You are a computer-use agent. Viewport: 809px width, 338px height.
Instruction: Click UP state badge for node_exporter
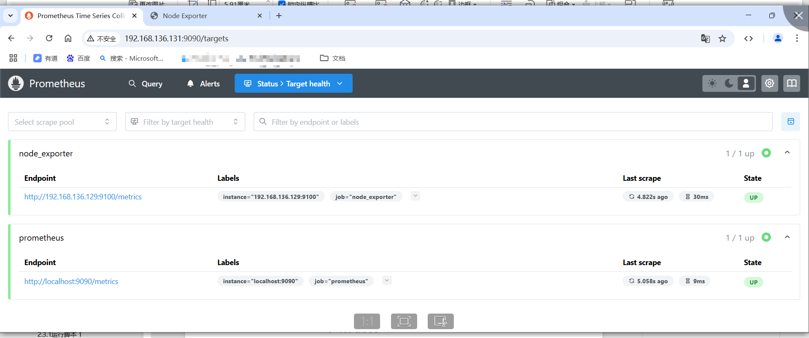coord(753,198)
